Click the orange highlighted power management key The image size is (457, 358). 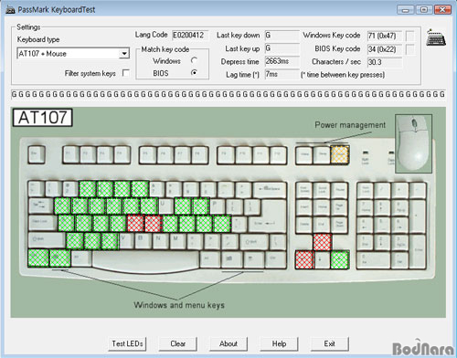(x=340, y=154)
